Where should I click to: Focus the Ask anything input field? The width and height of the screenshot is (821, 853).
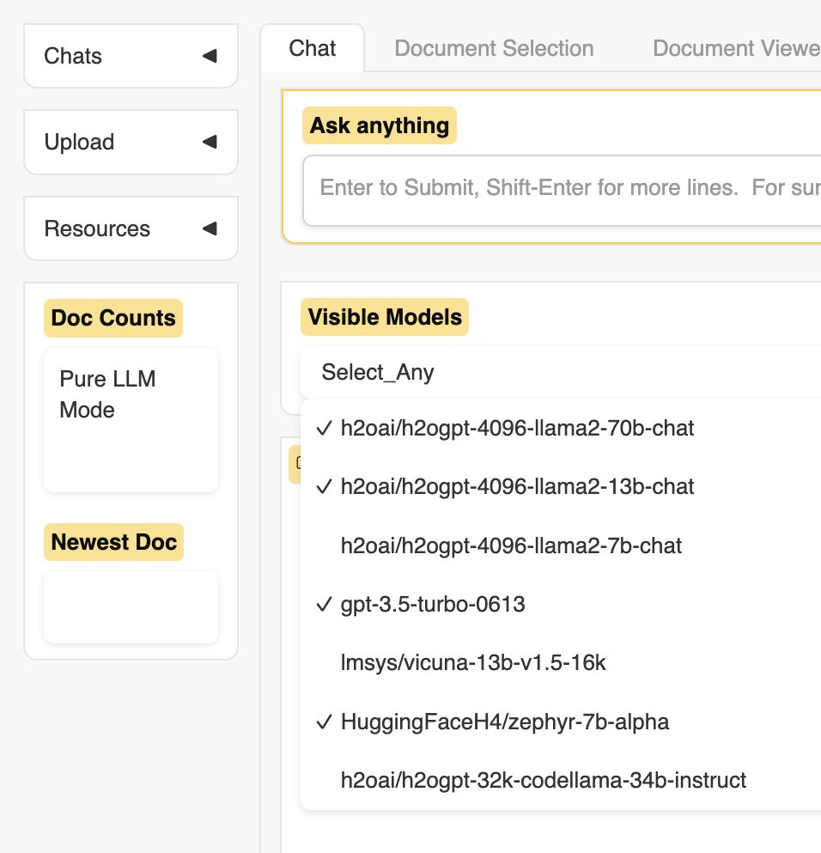point(563,191)
